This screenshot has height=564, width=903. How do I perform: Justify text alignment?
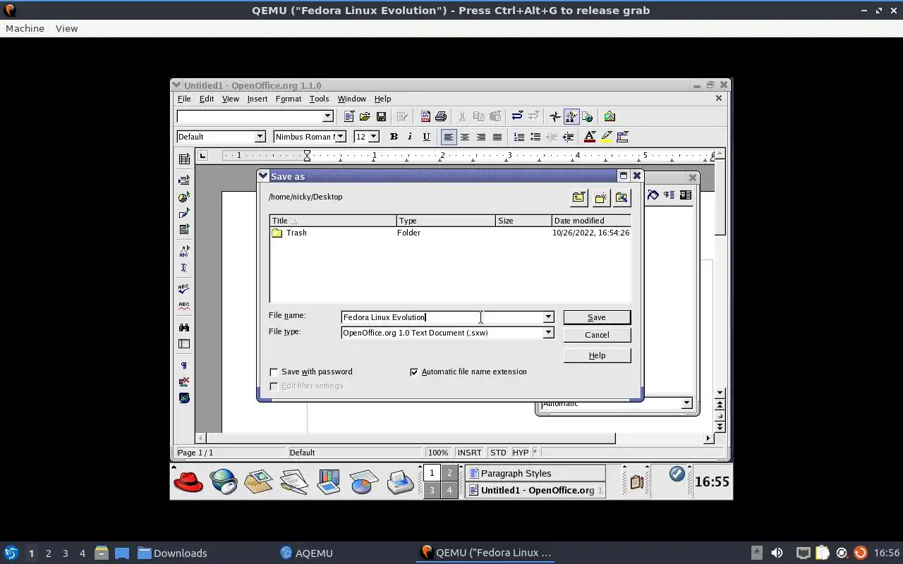(497, 137)
